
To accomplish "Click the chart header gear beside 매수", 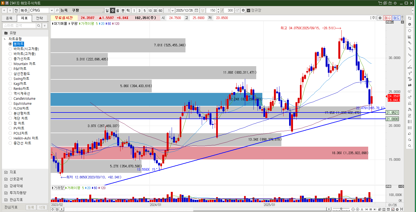I will pos(380,18).
